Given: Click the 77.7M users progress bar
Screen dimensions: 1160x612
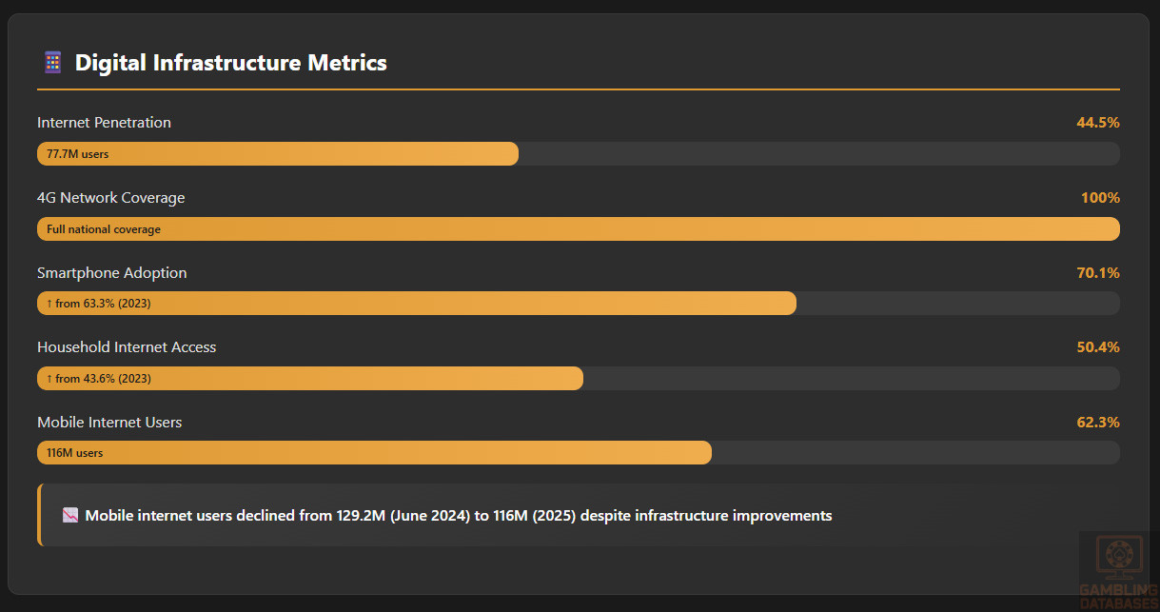Looking at the screenshot, I should (x=277, y=154).
